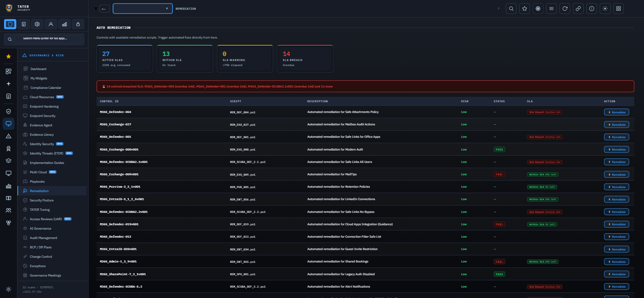Toggle the sun brightness theme icon in toolbar

pyautogui.click(x=605, y=9)
